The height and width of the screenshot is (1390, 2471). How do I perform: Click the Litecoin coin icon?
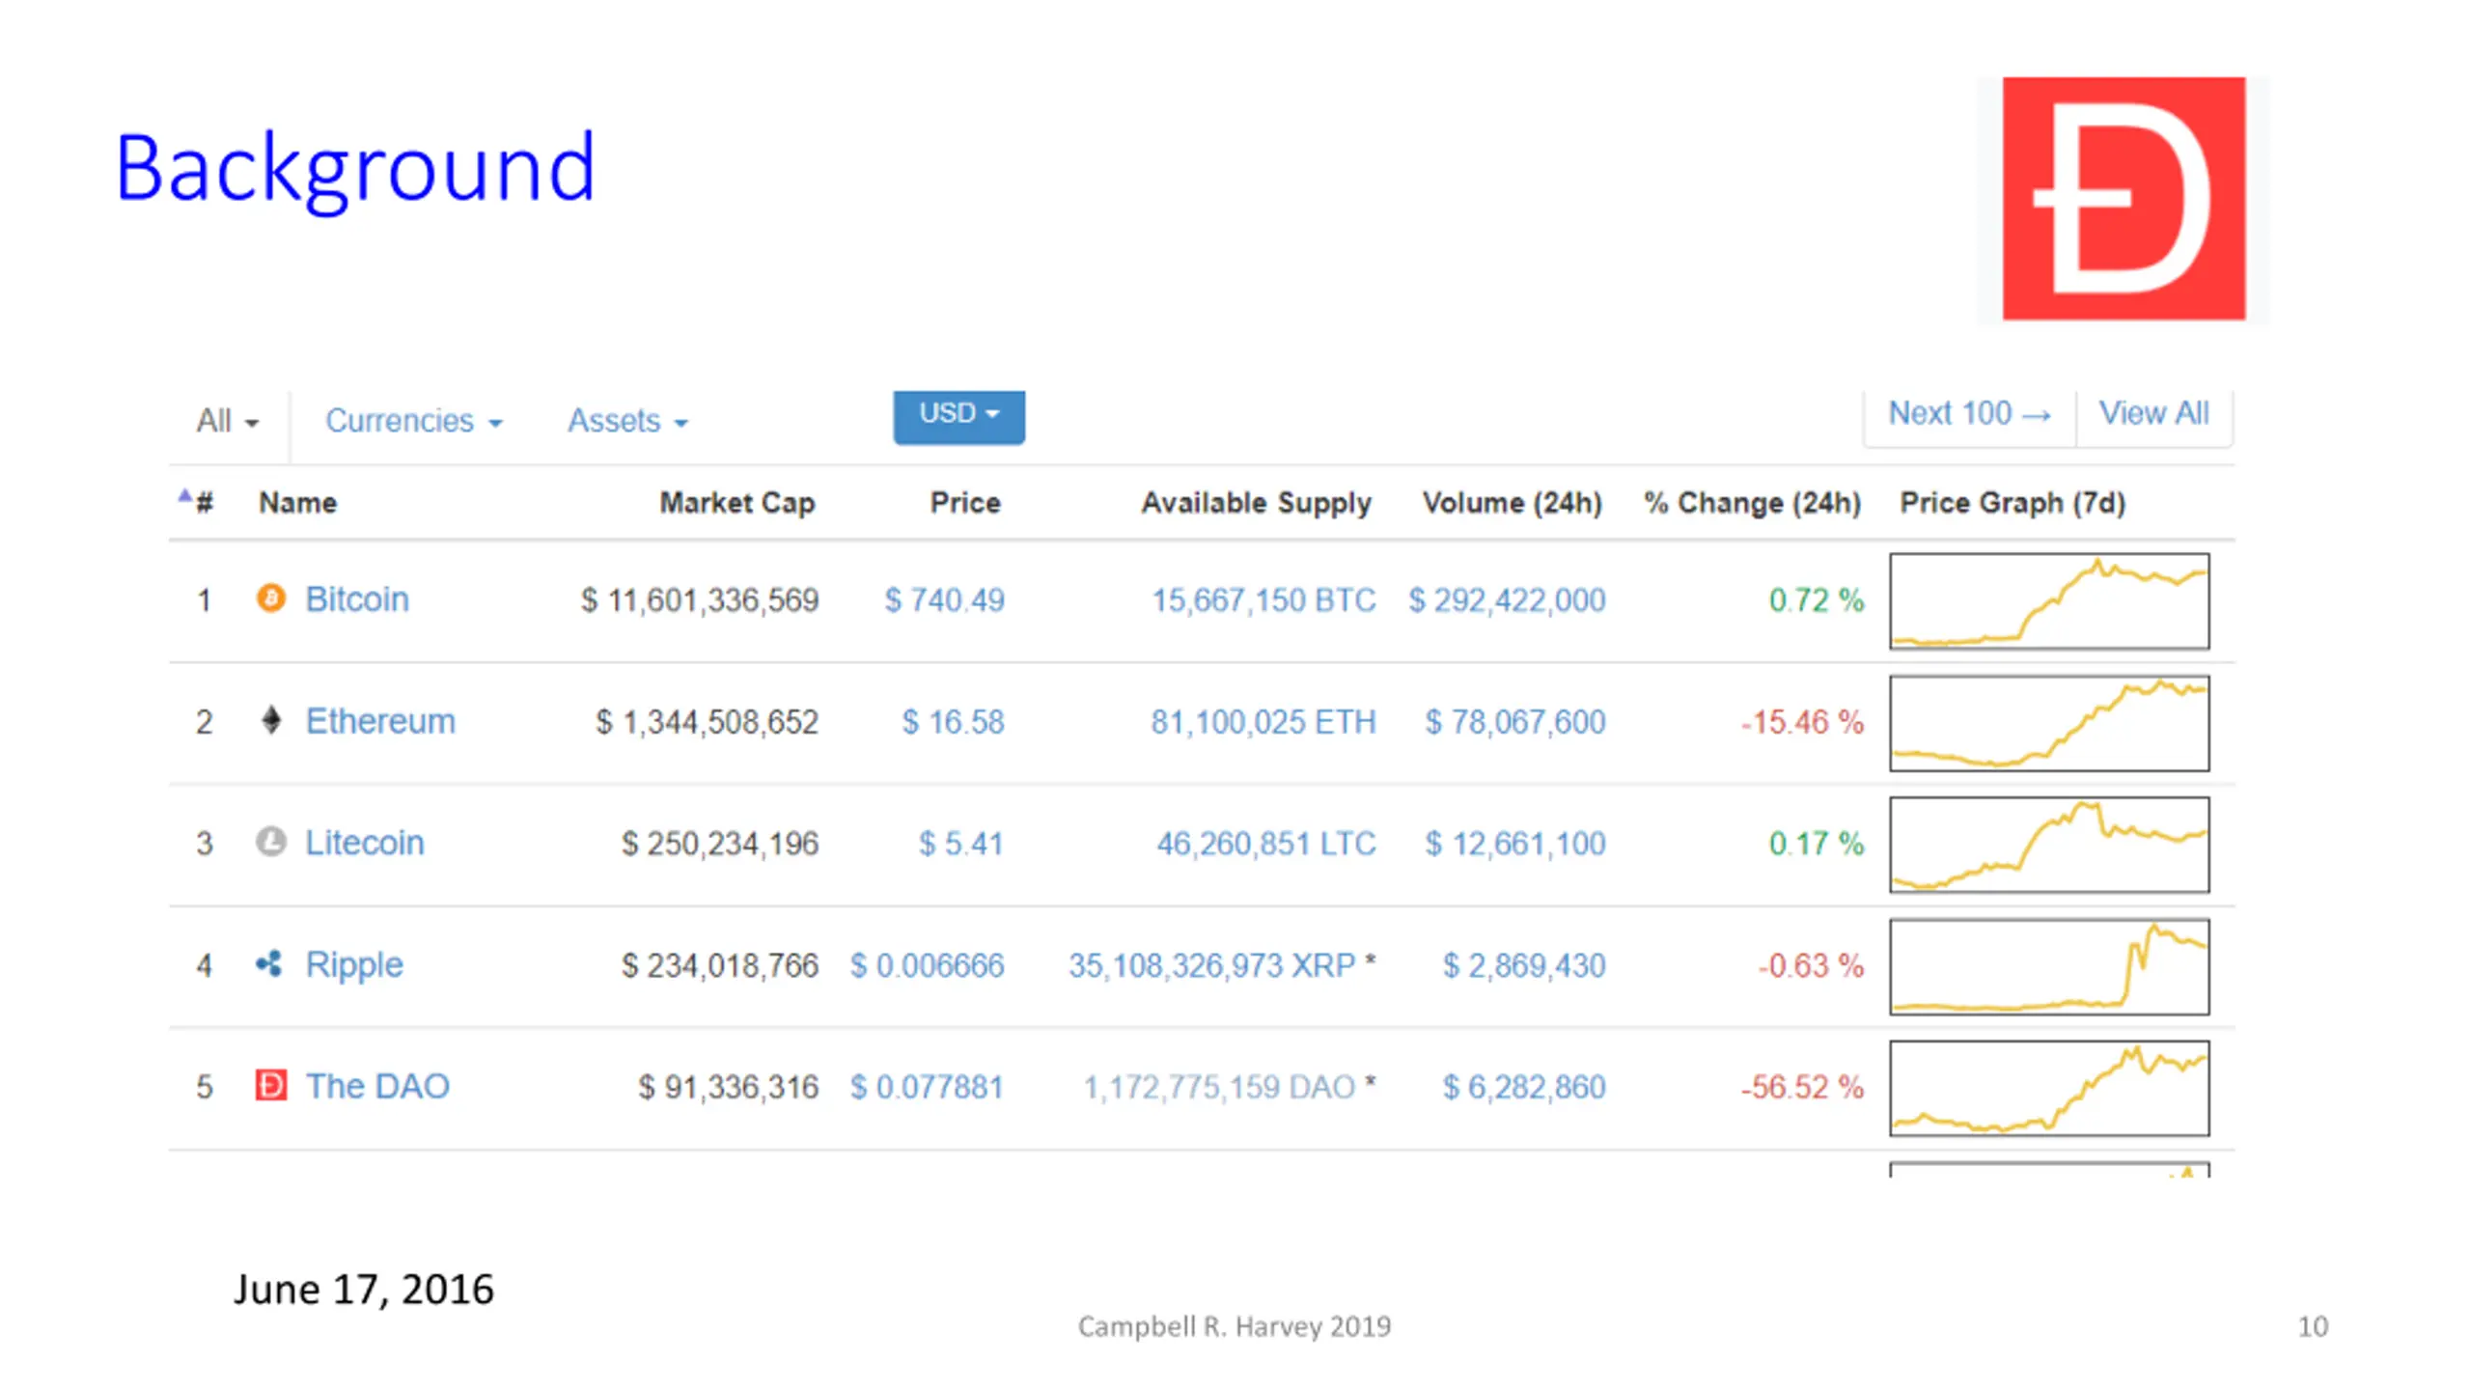pyautogui.click(x=270, y=842)
